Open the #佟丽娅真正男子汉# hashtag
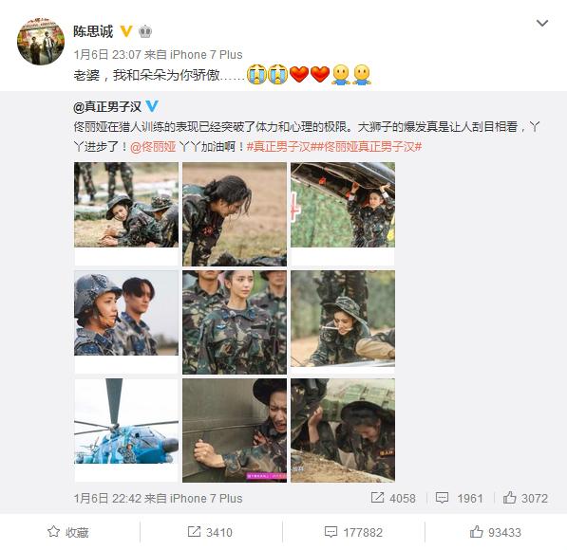The width and height of the screenshot is (567, 550). (x=367, y=147)
